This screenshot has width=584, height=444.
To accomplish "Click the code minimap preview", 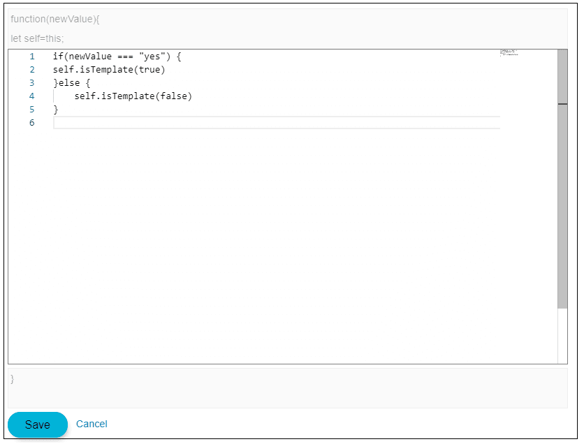I will pyautogui.click(x=508, y=53).
